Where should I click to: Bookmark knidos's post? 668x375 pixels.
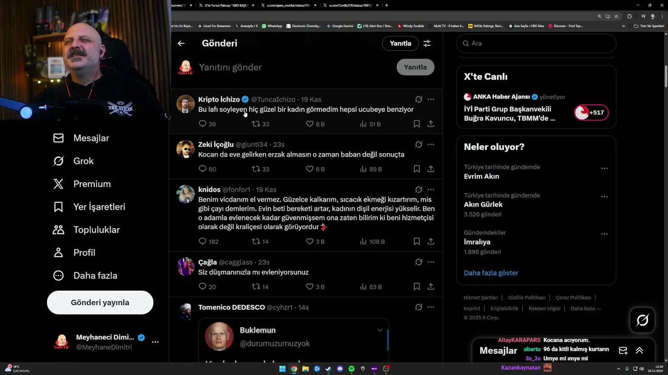coord(416,242)
